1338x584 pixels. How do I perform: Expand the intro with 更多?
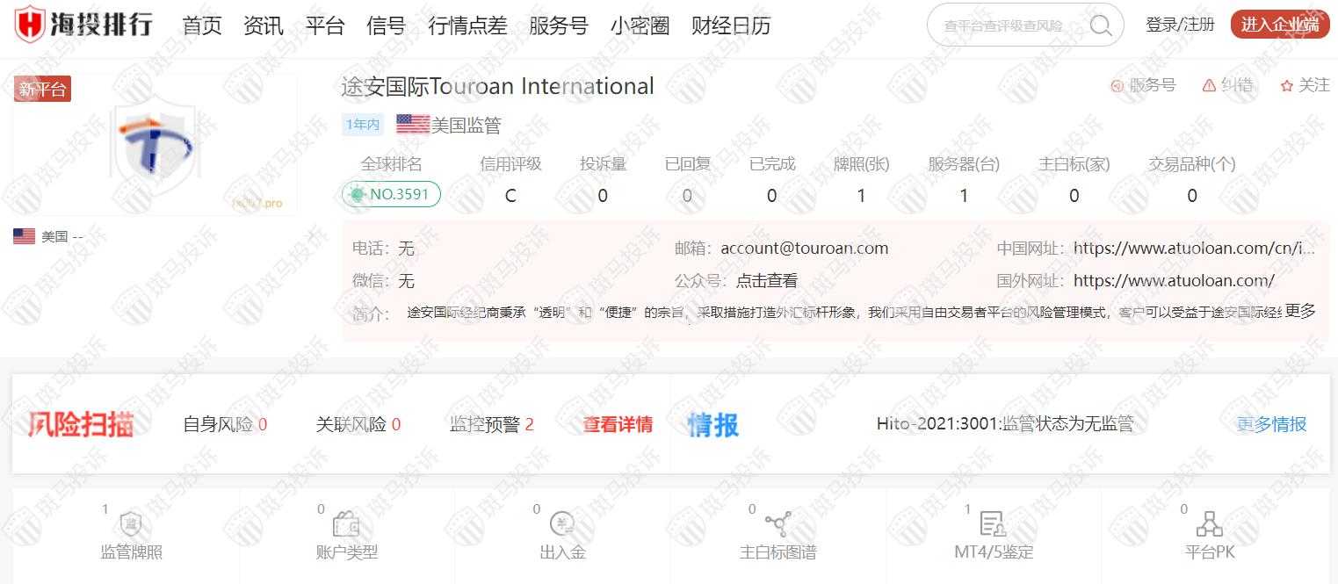[x=1300, y=311]
